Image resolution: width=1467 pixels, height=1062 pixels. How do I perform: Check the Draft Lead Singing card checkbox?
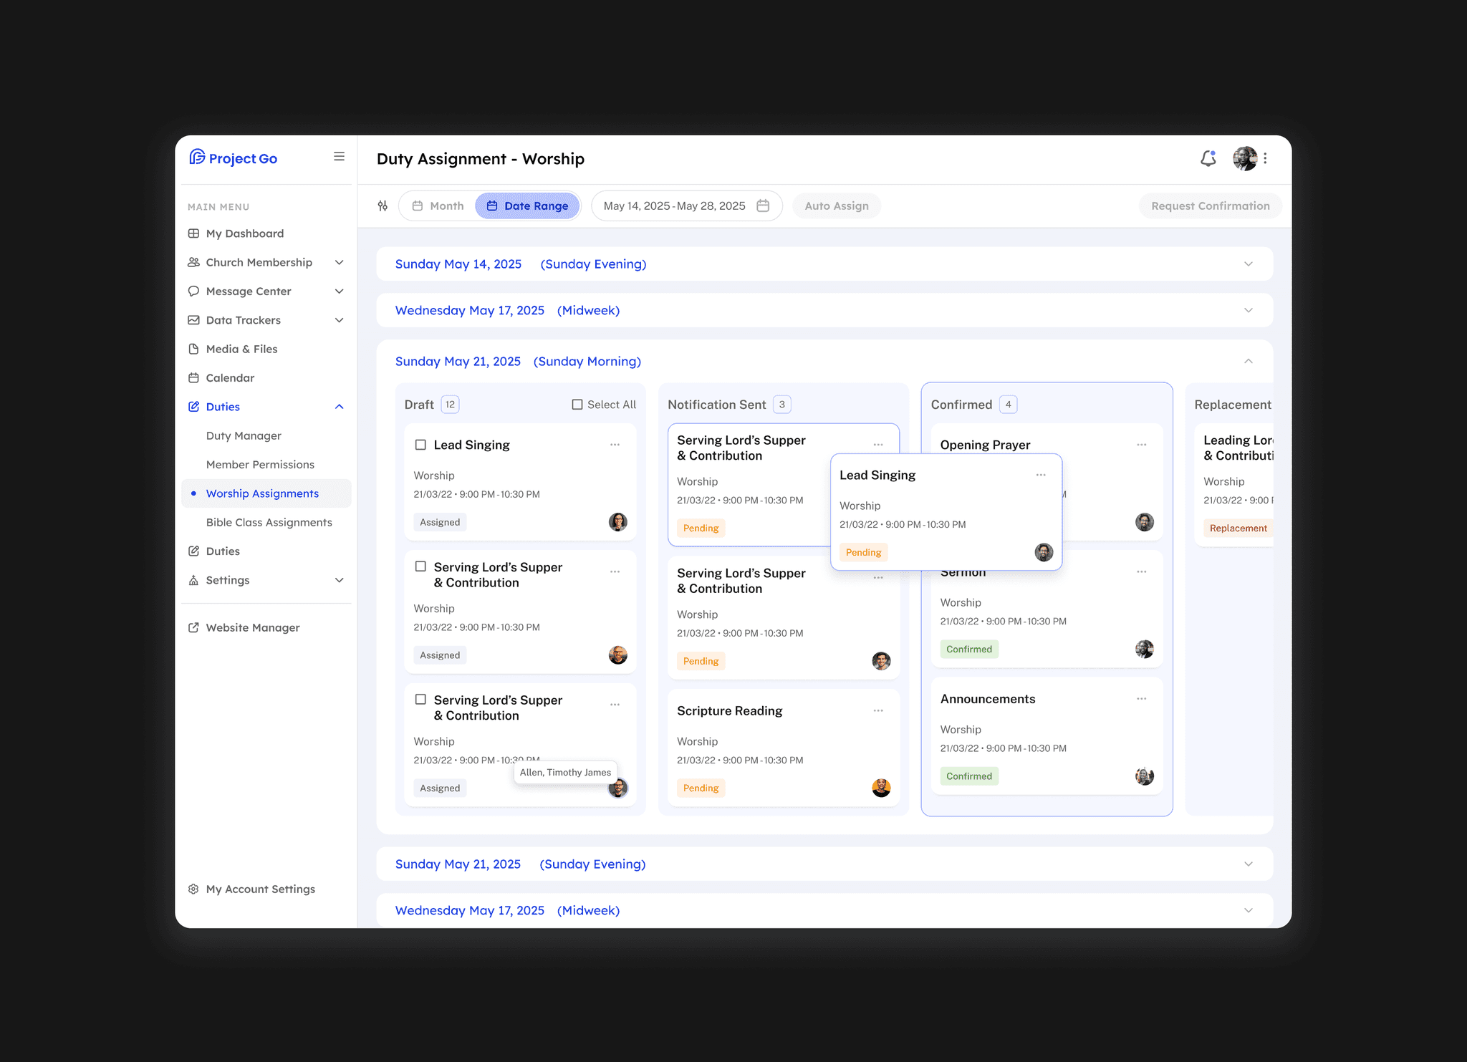coord(420,445)
